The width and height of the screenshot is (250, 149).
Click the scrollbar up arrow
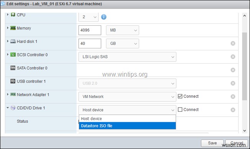pyautogui.click(x=245, y=16)
